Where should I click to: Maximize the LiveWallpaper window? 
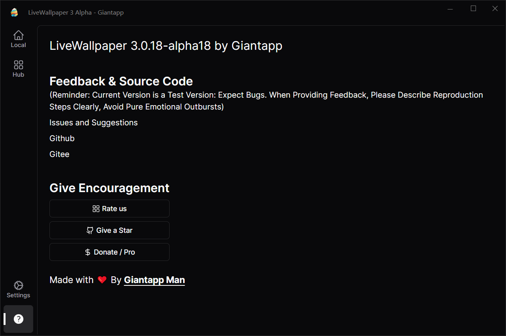click(x=473, y=9)
